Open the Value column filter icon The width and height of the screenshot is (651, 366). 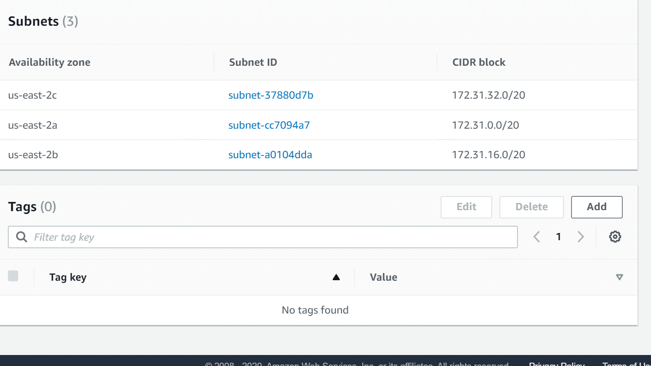(x=620, y=276)
